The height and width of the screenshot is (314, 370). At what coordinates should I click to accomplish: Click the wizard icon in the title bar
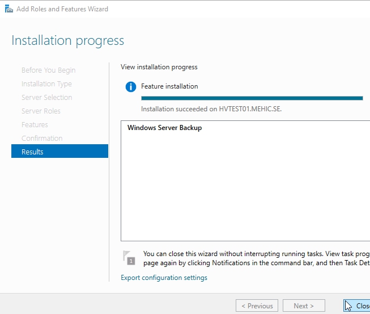[8, 9]
